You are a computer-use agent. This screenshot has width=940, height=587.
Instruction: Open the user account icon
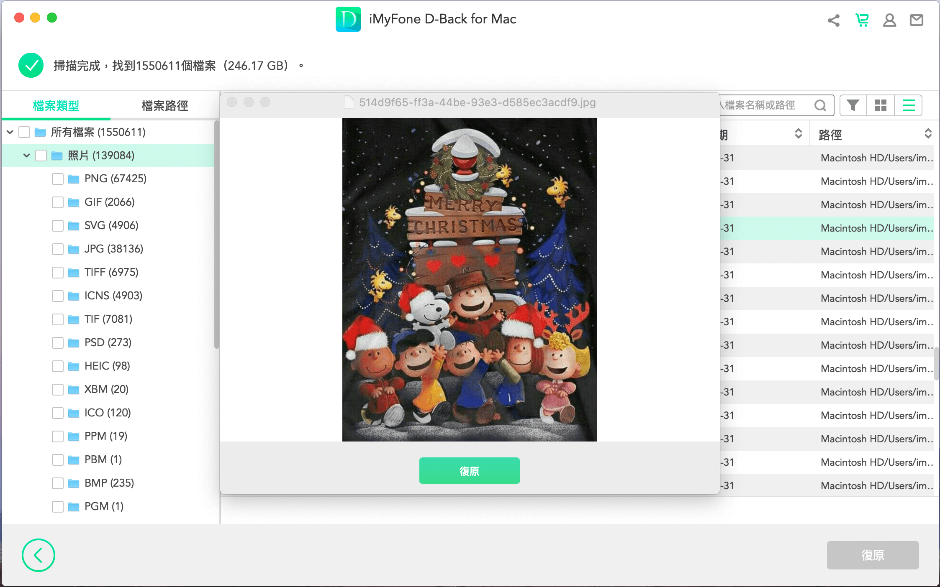point(889,20)
